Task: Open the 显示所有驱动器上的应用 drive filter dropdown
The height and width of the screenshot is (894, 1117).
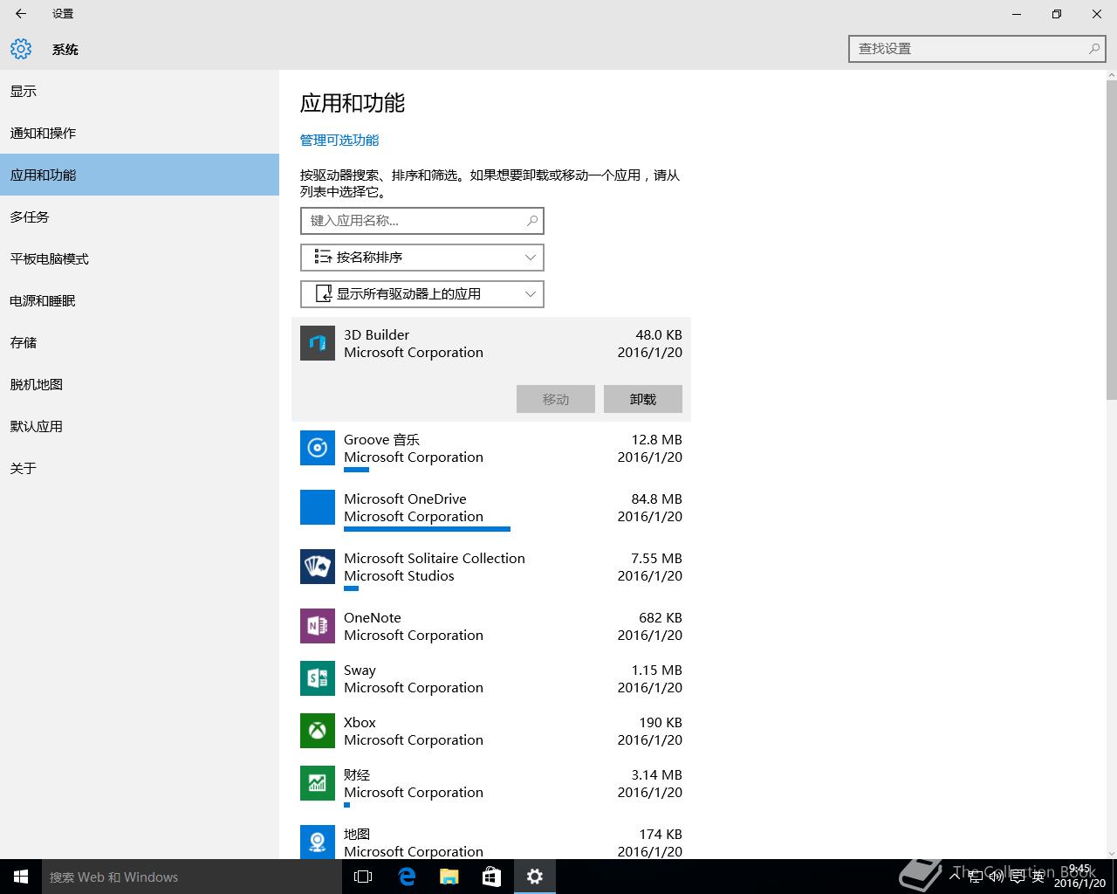Action: point(422,294)
